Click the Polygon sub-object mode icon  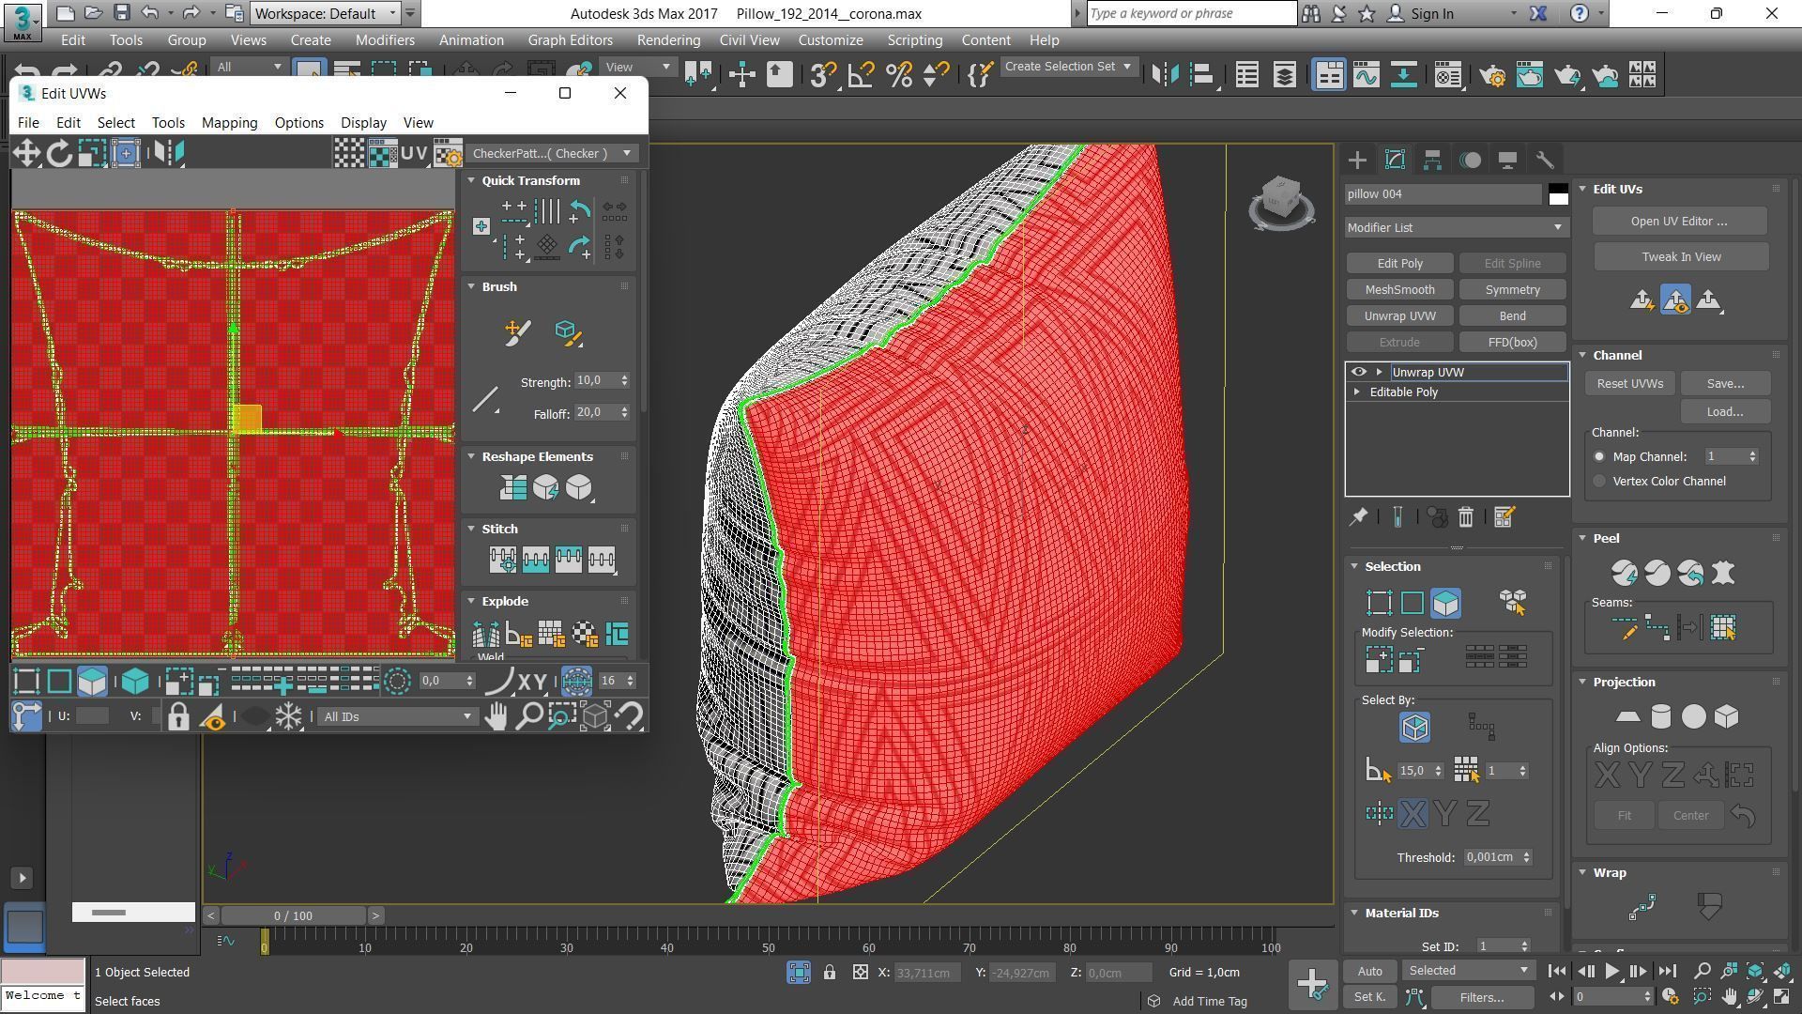[x=1445, y=603]
